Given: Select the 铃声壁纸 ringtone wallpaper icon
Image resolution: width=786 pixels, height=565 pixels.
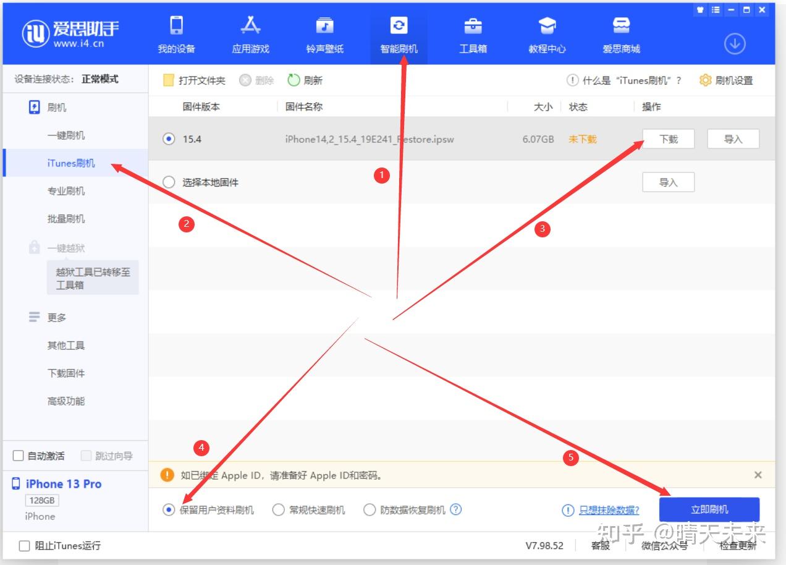Looking at the screenshot, I should (x=324, y=26).
